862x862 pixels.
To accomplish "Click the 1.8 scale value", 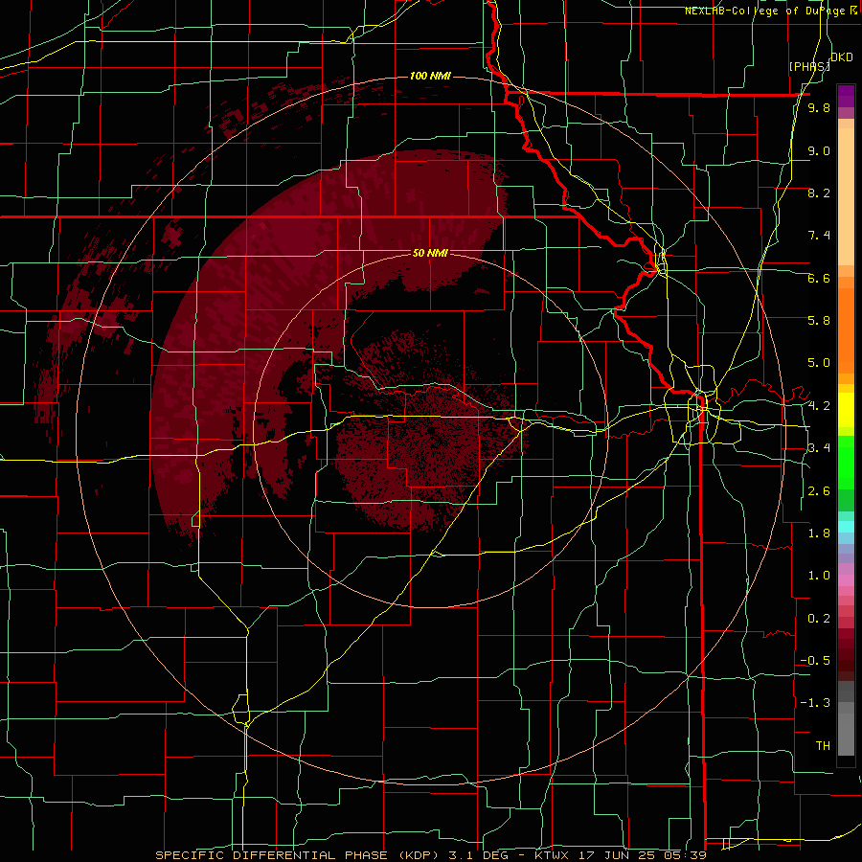I will [x=819, y=533].
